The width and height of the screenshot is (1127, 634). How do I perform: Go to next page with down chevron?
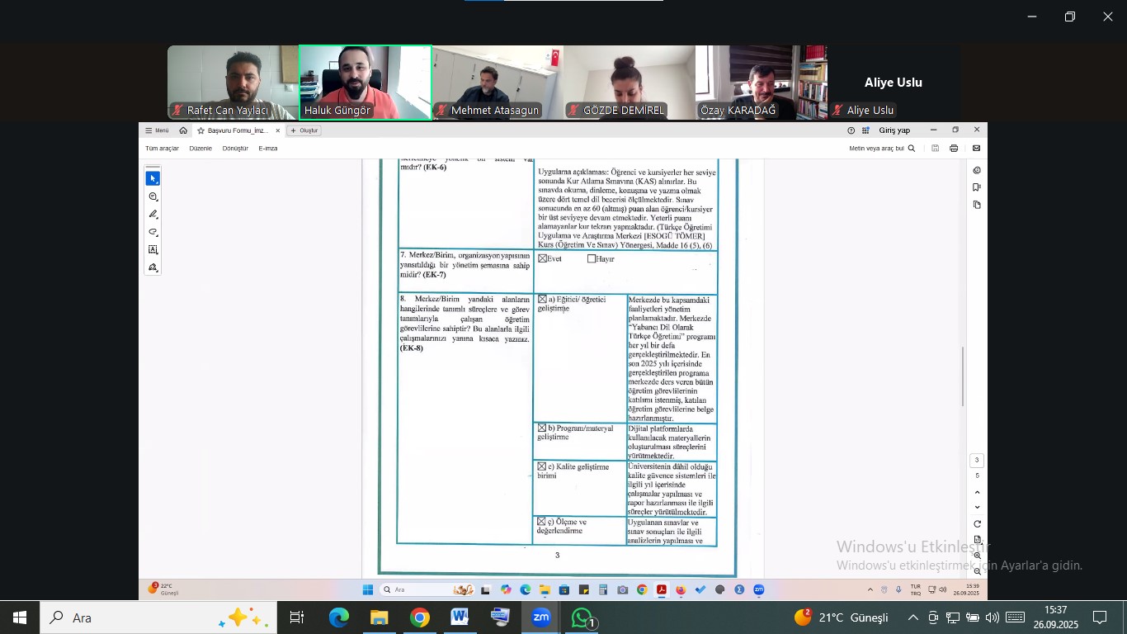[977, 507]
